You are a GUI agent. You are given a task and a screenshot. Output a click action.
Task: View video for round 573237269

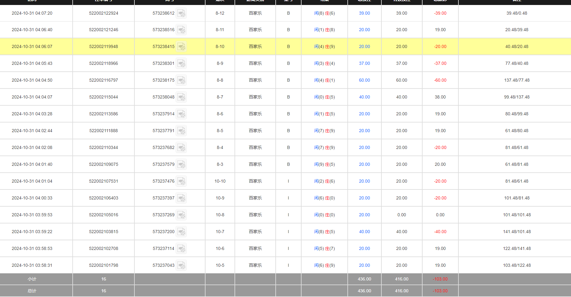pyautogui.click(x=181, y=215)
